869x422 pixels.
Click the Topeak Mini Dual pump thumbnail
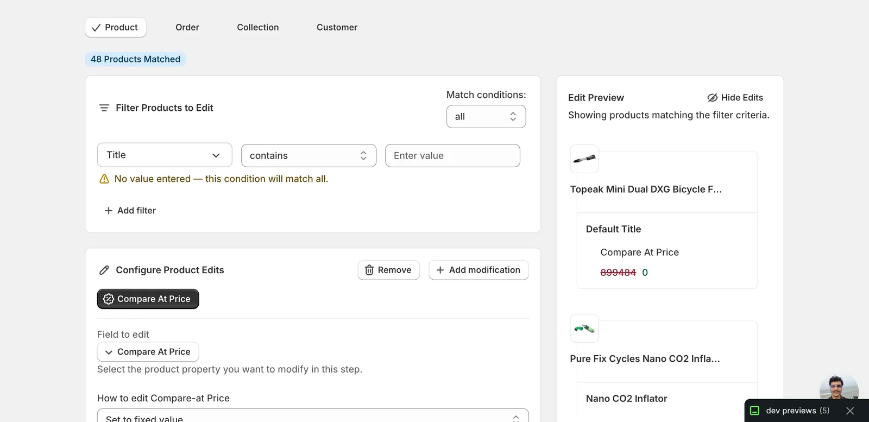(x=584, y=159)
